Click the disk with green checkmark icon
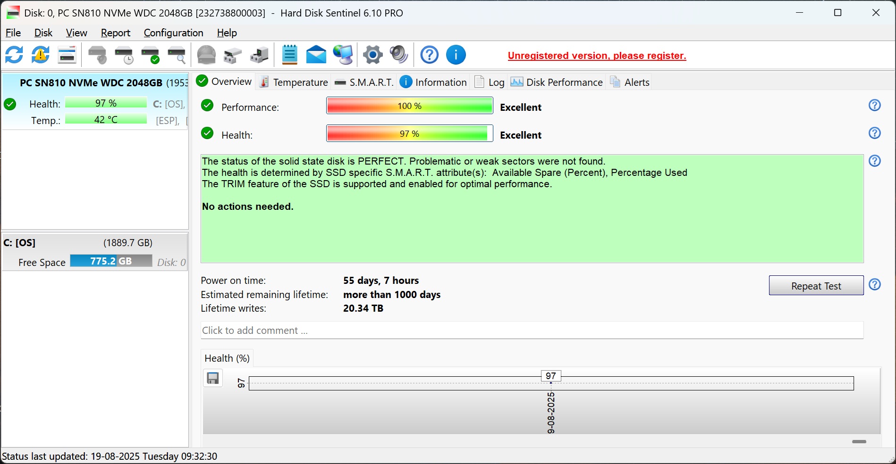896x464 pixels. point(151,55)
